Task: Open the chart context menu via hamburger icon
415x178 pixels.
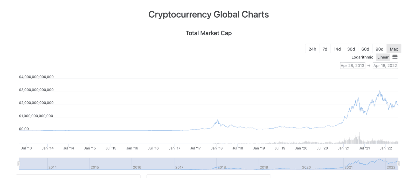Action: pyautogui.click(x=395, y=57)
